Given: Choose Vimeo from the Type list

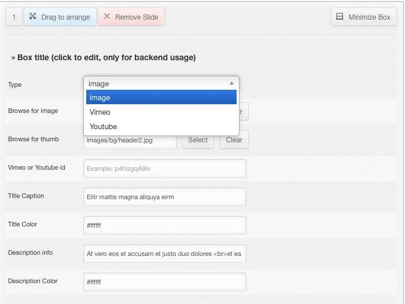Looking at the screenshot, I should pos(161,112).
